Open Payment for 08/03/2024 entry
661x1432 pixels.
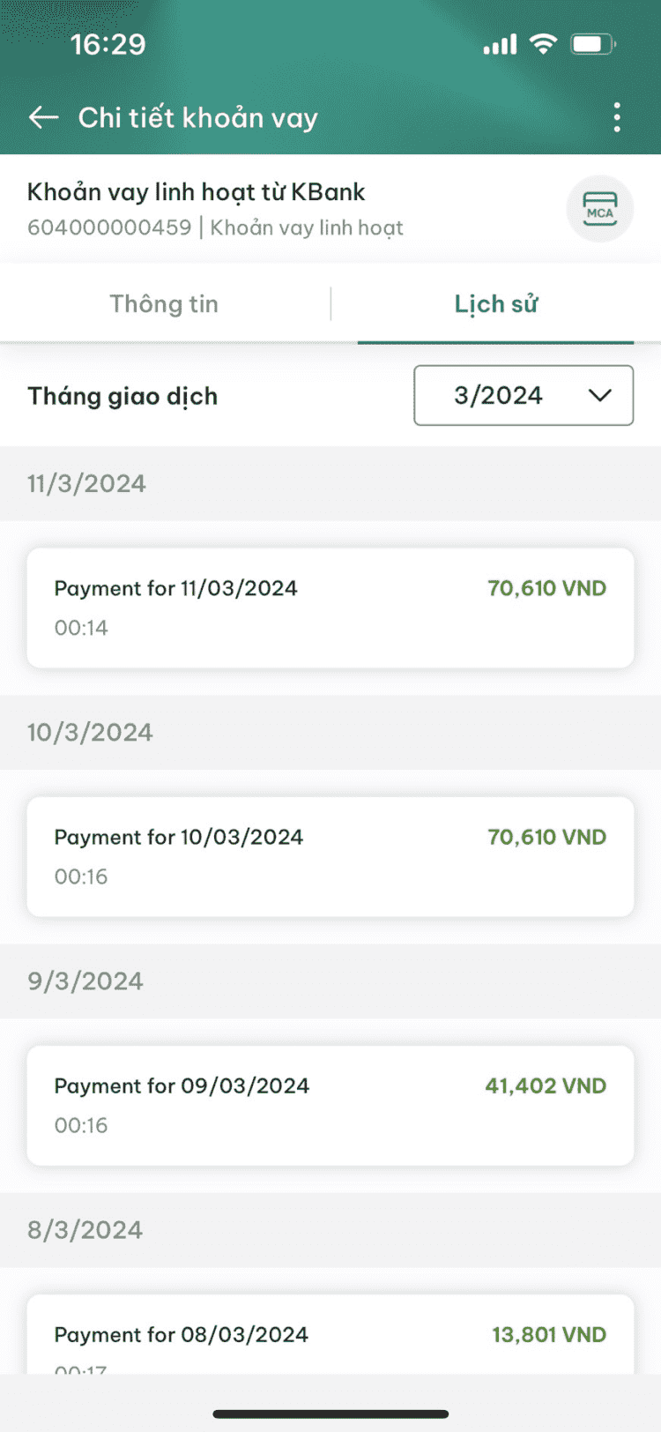(330, 1334)
